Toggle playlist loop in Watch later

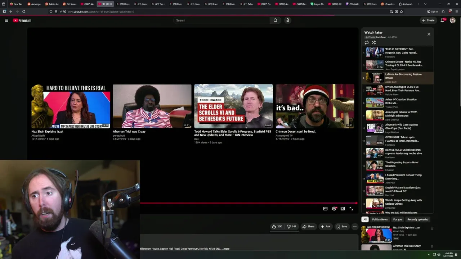(367, 42)
